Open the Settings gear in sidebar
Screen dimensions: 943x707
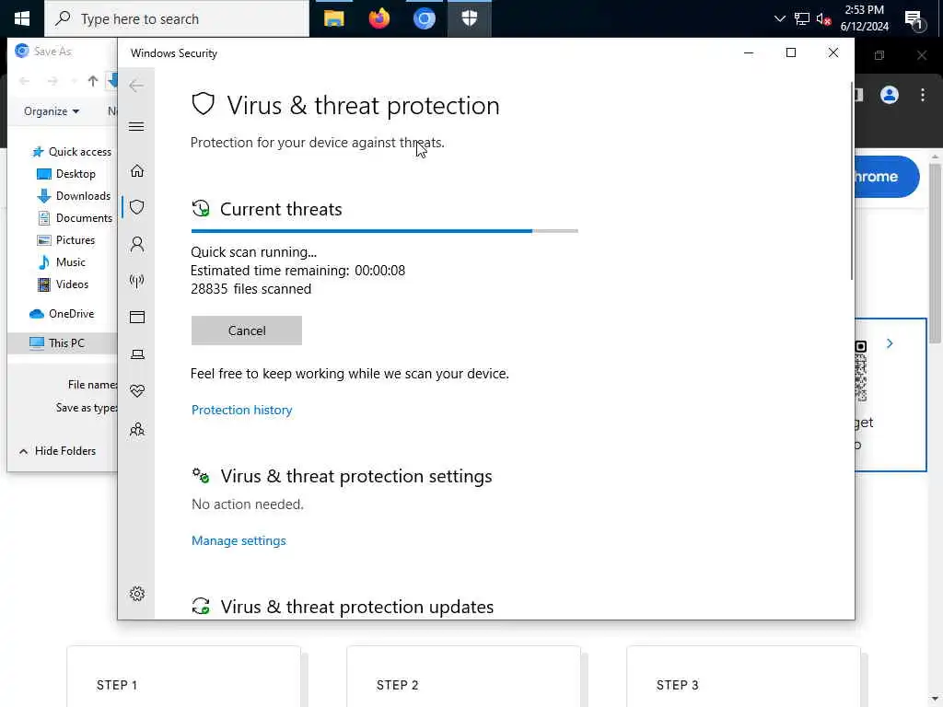point(137,594)
